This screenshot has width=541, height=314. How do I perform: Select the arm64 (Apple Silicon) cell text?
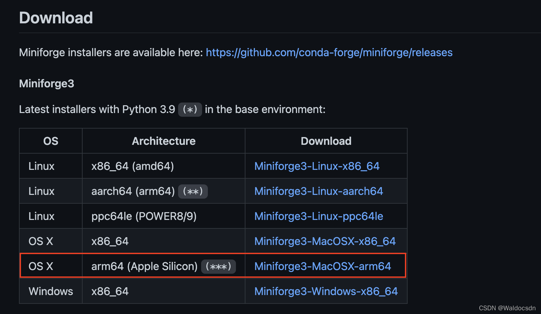coord(145,266)
